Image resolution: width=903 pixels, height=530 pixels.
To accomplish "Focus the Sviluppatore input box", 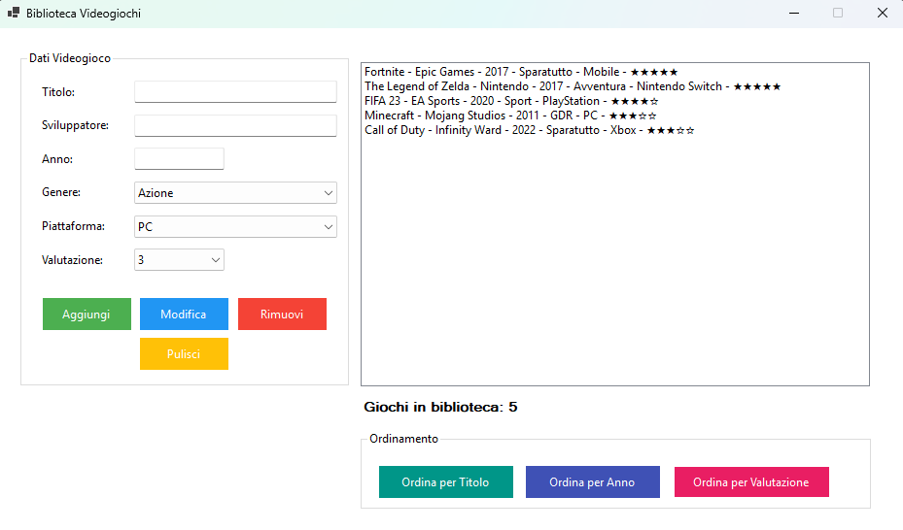I will click(x=235, y=125).
